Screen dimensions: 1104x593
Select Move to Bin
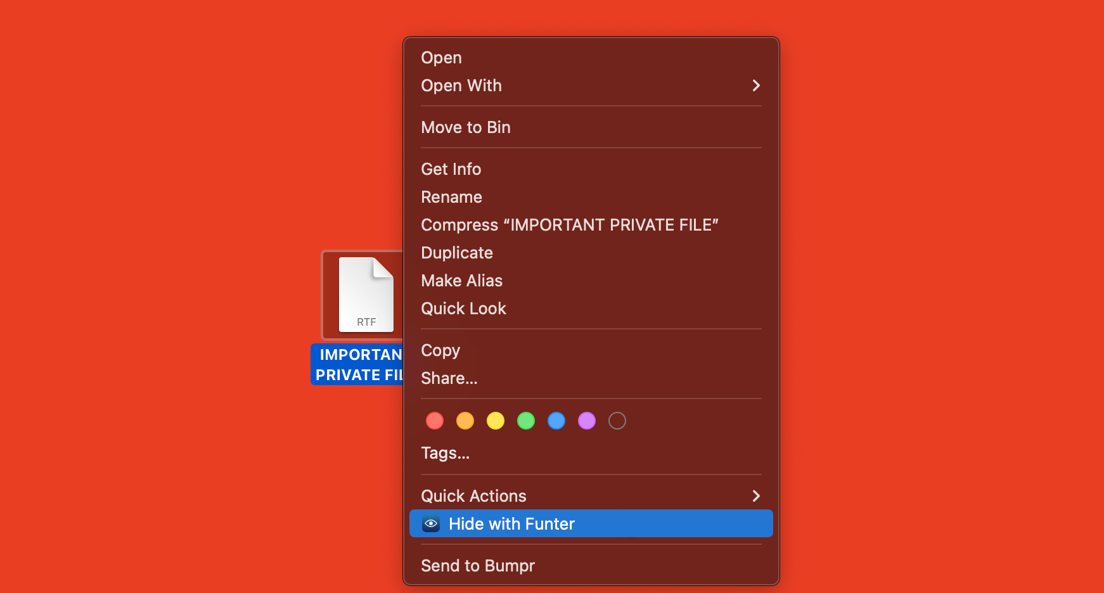point(466,127)
